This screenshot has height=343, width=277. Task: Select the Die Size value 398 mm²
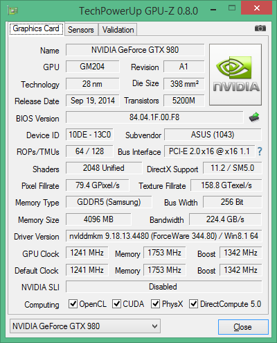coord(184,84)
